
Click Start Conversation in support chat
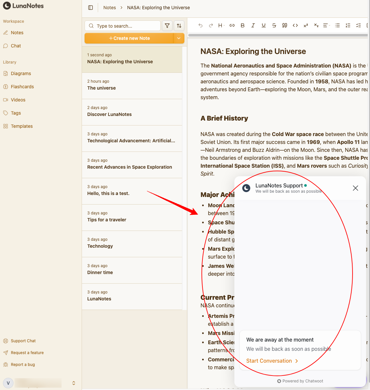tap(272, 361)
